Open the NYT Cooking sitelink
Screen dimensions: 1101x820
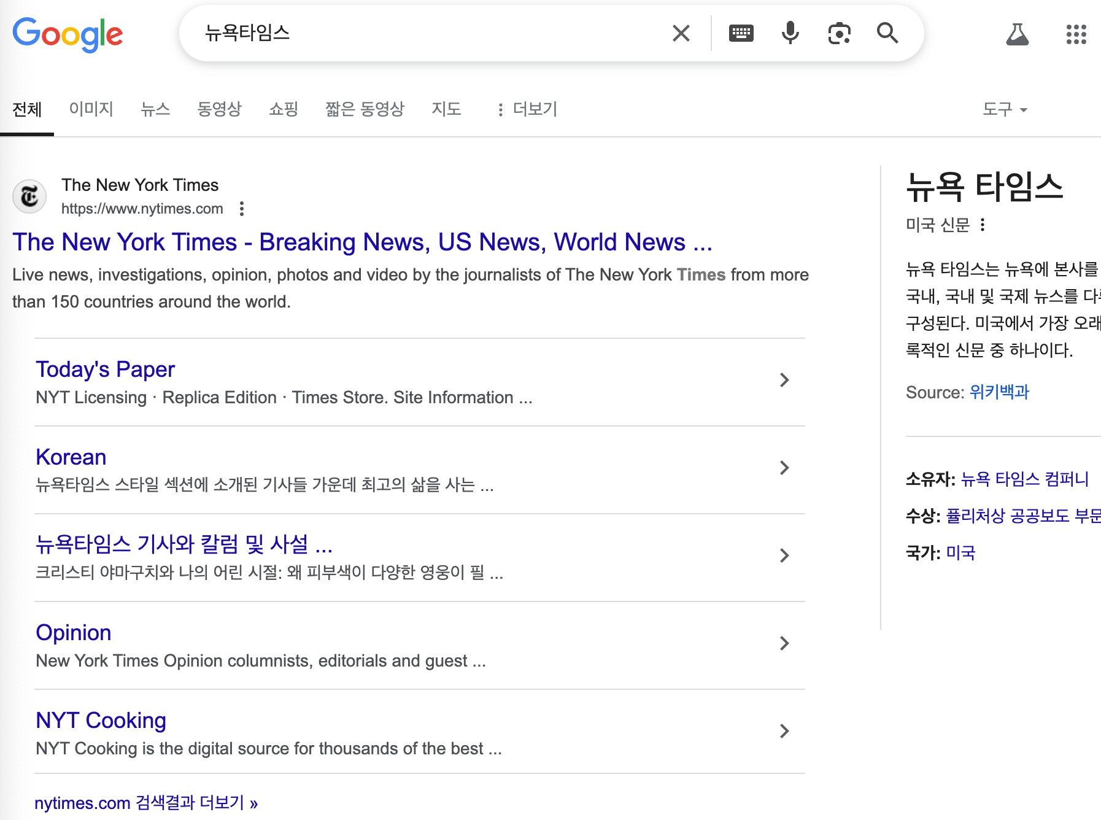[101, 721]
